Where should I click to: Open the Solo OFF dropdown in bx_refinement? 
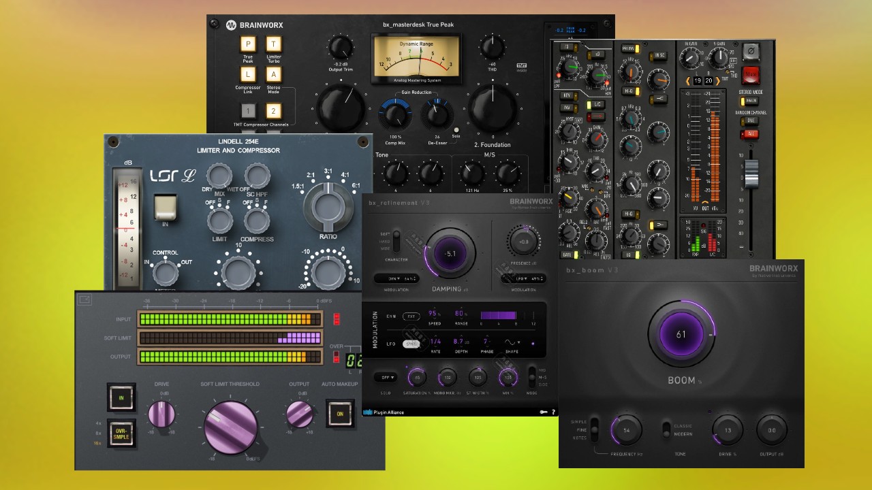pos(386,377)
